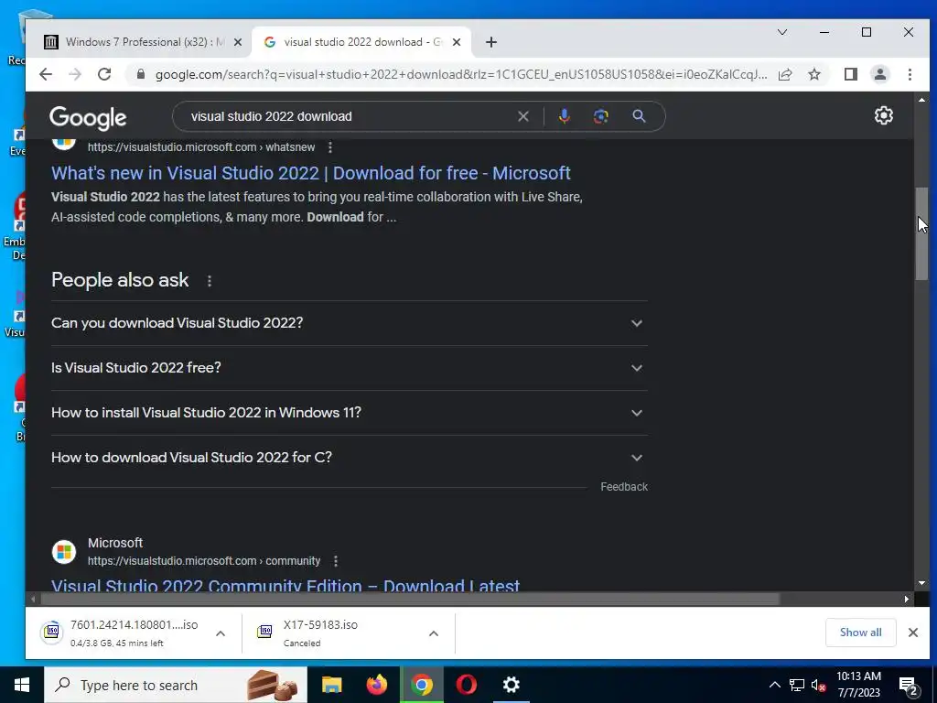Open network status tray icon

click(797, 685)
